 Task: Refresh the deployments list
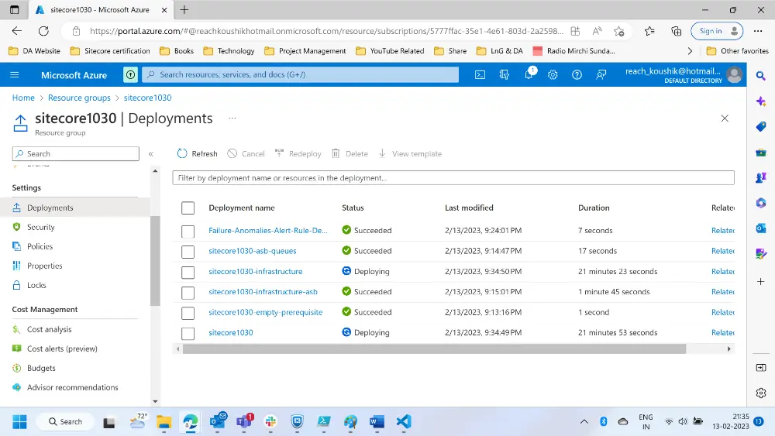click(197, 153)
